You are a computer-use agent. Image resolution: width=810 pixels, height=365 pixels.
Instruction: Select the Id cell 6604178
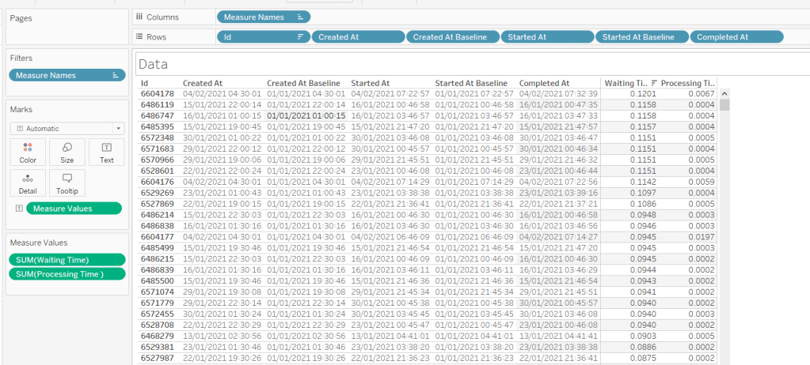point(156,94)
